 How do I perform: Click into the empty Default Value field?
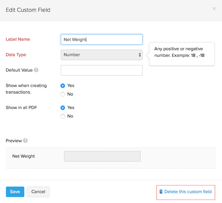tap(102, 70)
